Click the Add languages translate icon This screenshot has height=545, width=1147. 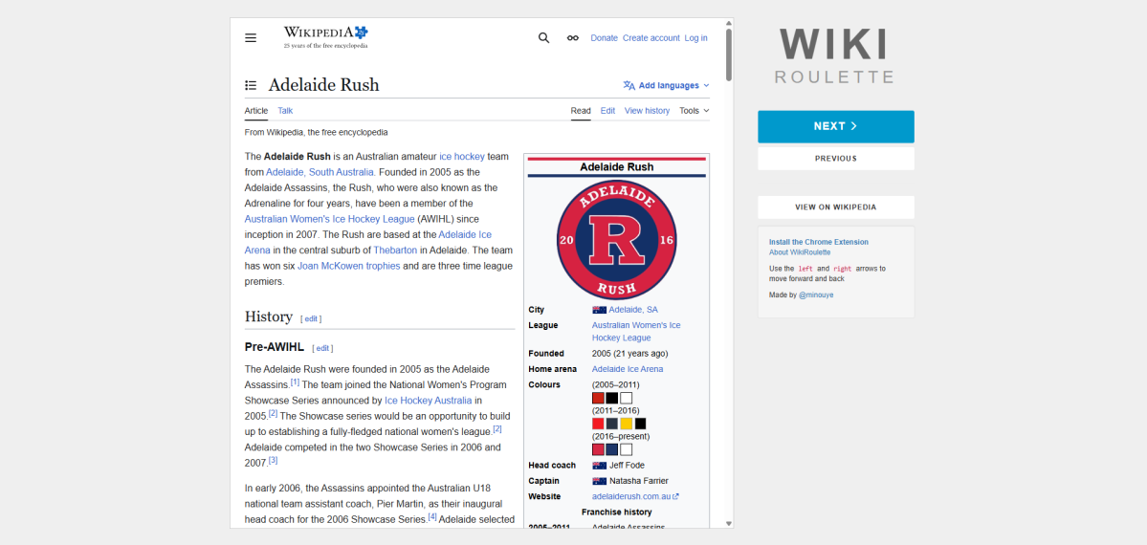(x=629, y=86)
